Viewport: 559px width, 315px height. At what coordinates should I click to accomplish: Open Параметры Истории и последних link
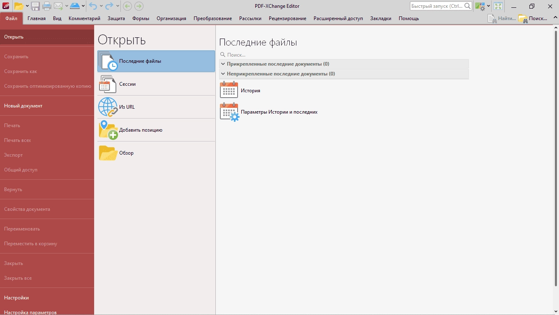279,112
